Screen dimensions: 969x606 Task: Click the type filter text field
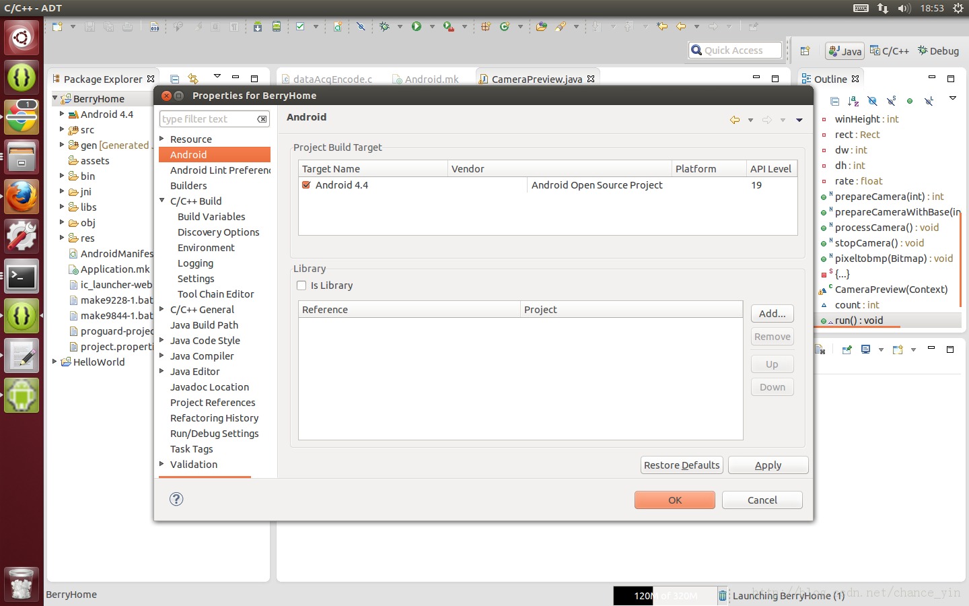pyautogui.click(x=207, y=119)
